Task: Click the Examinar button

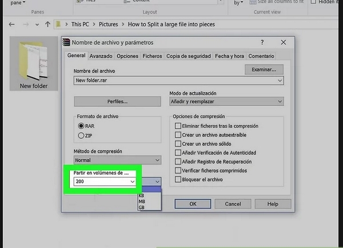Action: (264, 69)
